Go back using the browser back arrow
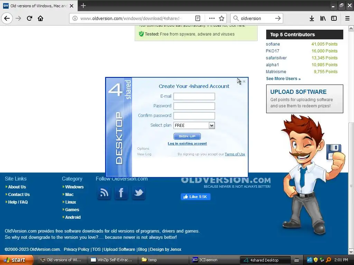The image size is (354, 265). pyautogui.click(x=7, y=18)
